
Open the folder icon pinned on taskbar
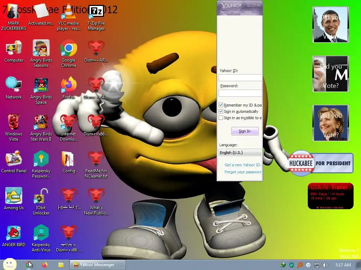[x=61, y=265]
